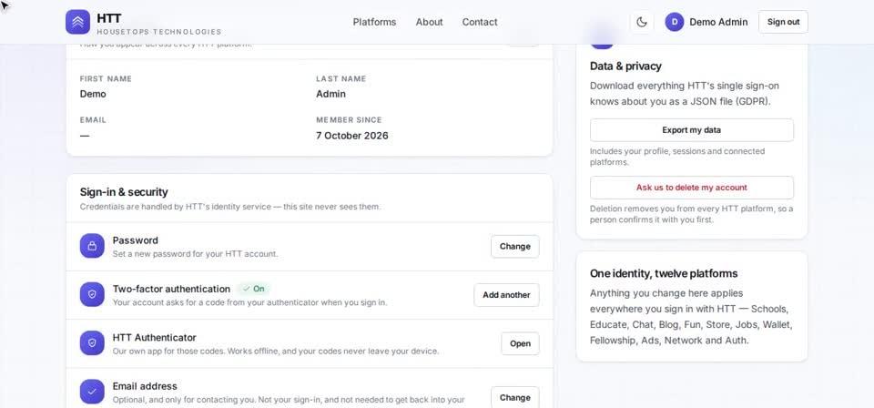
Task: Click the One identity, twelve platforms heading
Action: coord(664,273)
